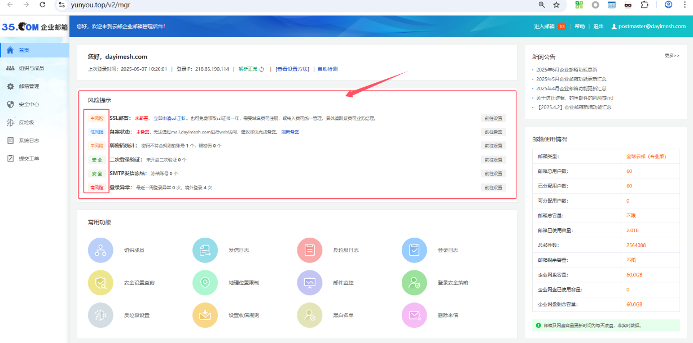Click the 登录安全策略 green user icon
The width and height of the screenshot is (693, 343).
(414, 283)
